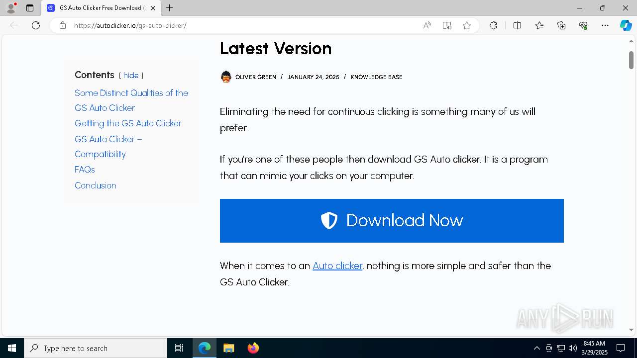The image size is (637, 358).
Task: Open Microsoft Edge from taskbar
Action: point(205,348)
